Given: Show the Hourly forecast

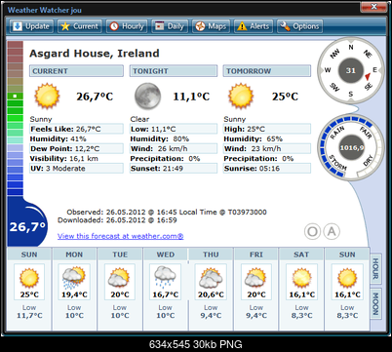Looking at the screenshot, I should pyautogui.click(x=127, y=26).
